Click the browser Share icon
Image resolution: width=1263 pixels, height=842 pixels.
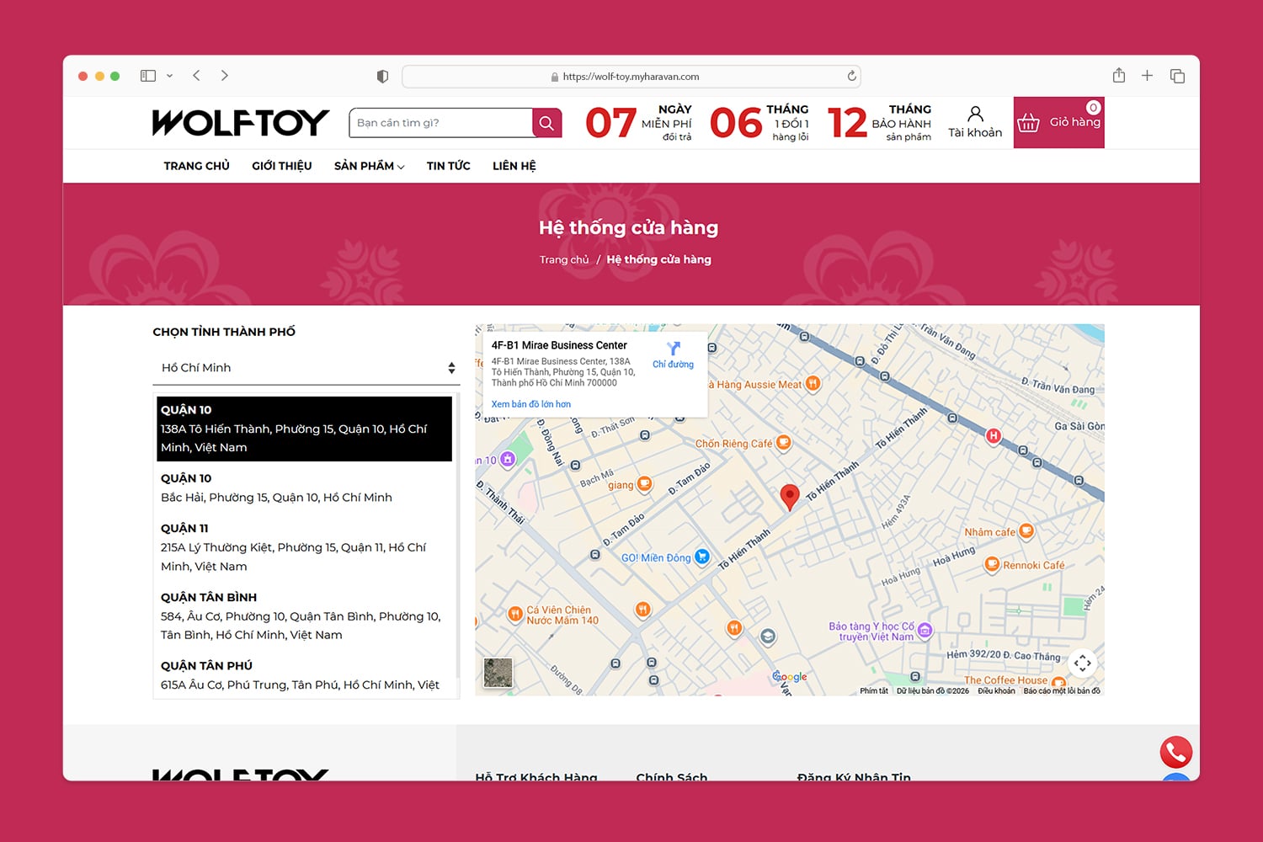(x=1118, y=76)
